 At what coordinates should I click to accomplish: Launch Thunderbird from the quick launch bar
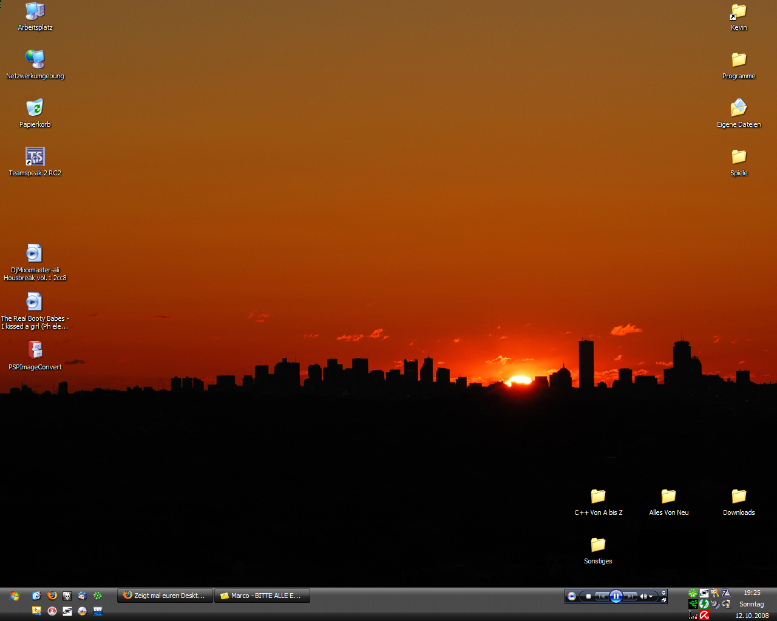click(82, 596)
